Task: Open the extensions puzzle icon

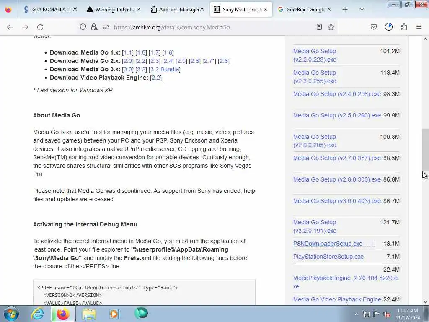Action: [404, 27]
